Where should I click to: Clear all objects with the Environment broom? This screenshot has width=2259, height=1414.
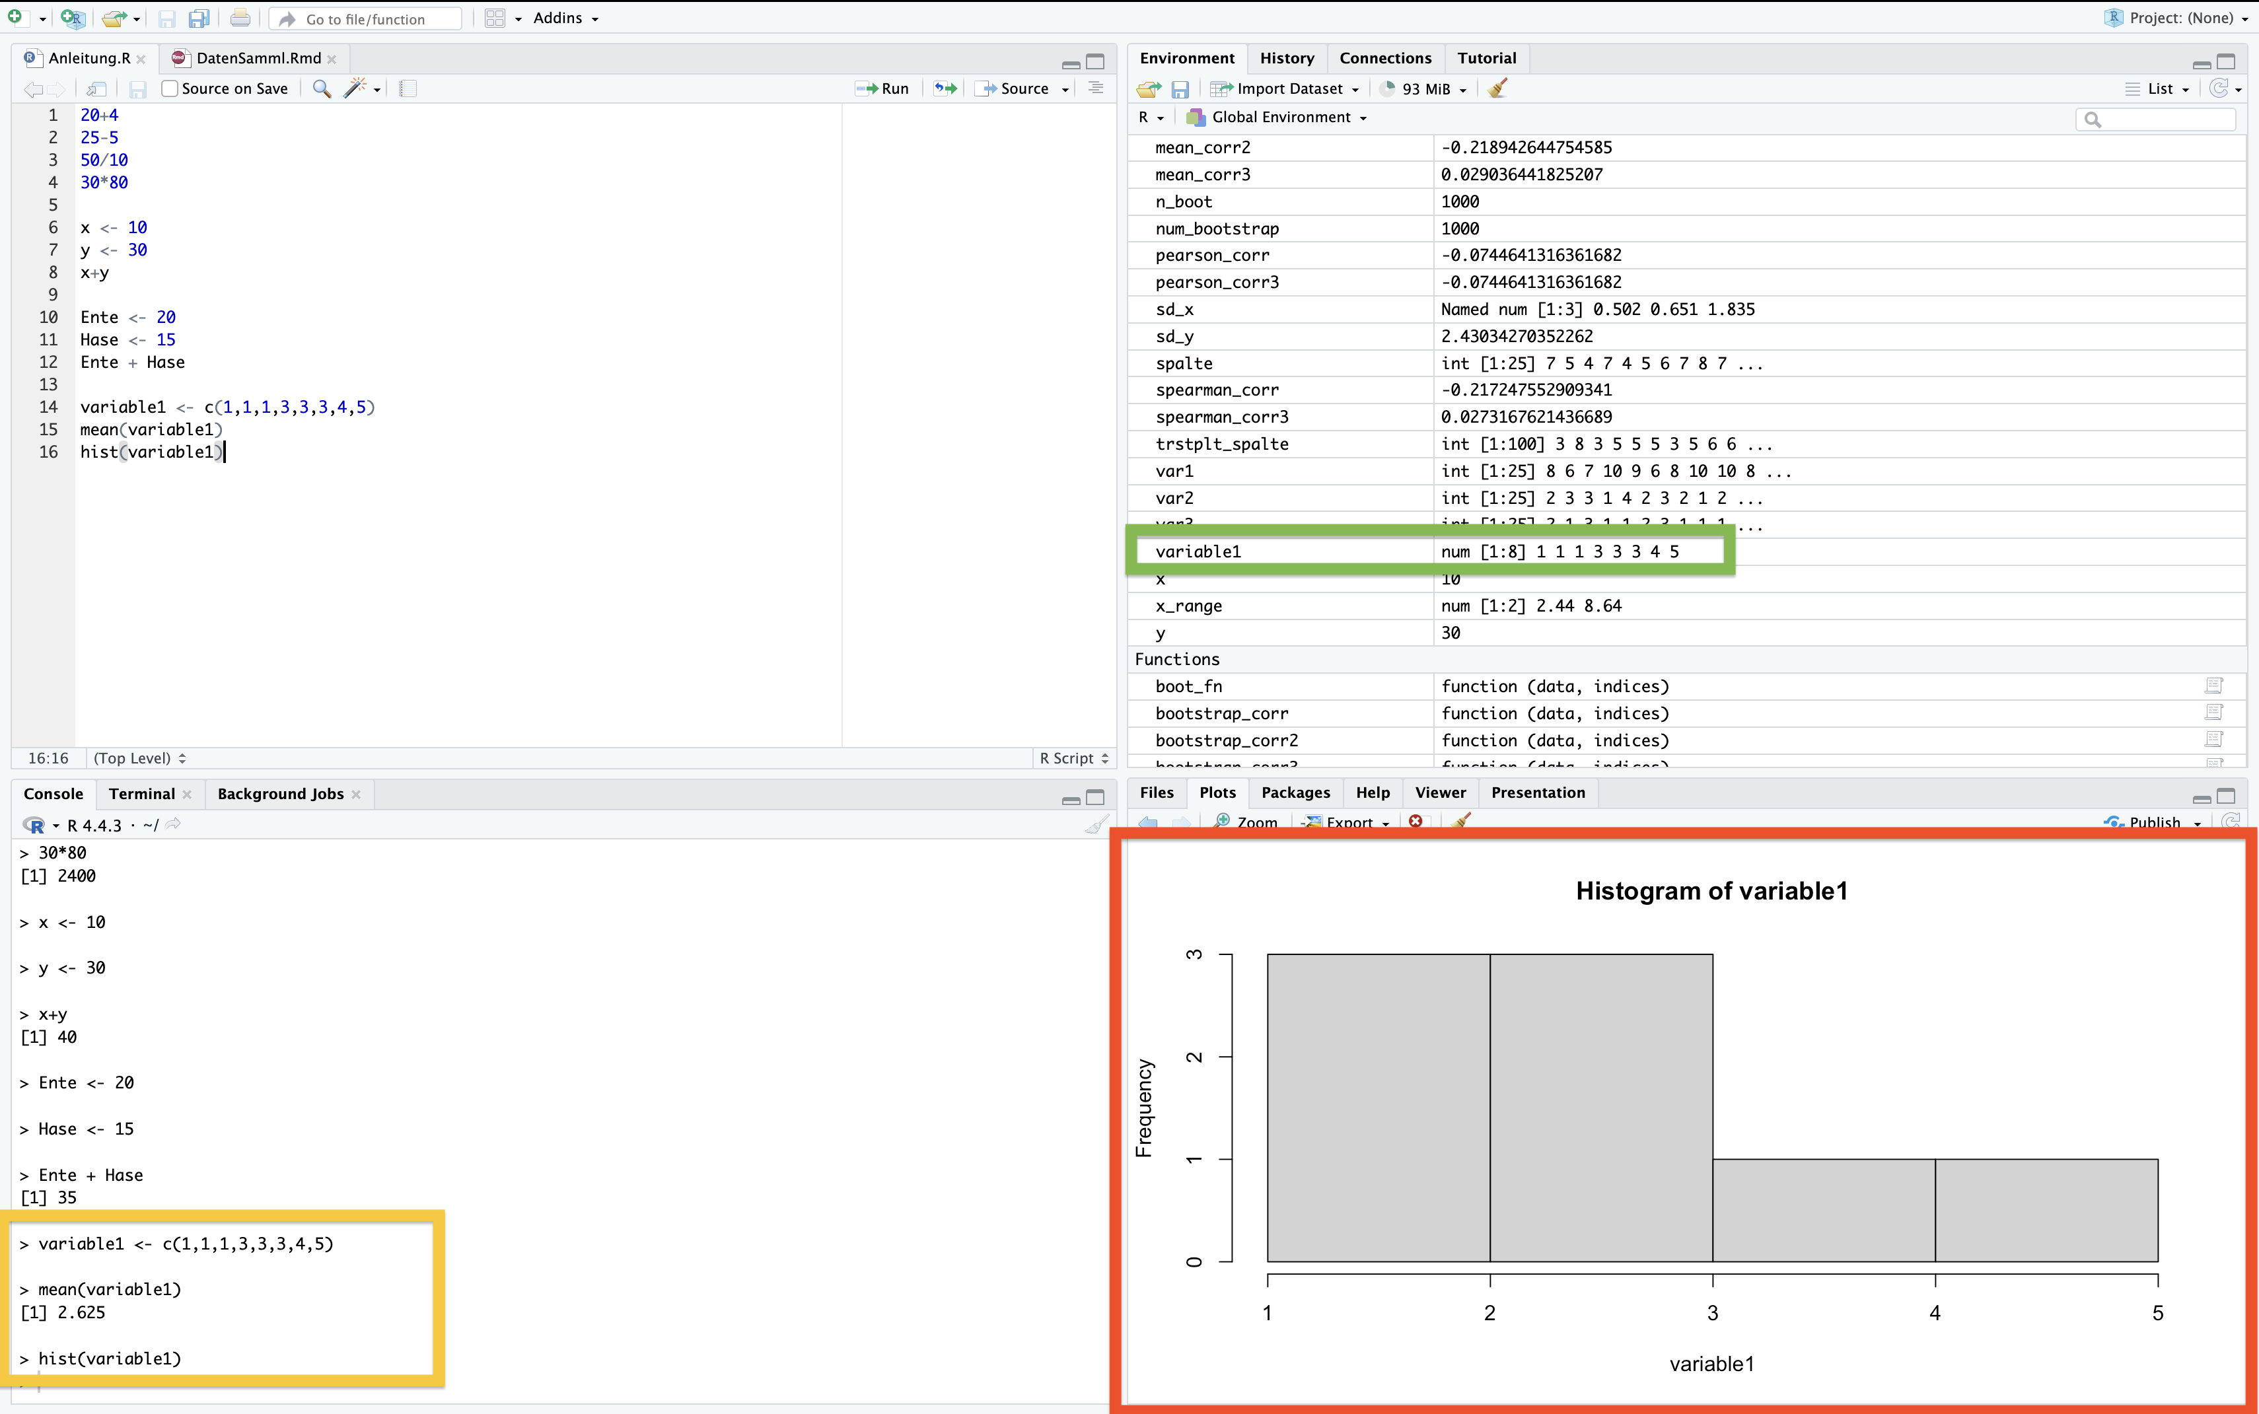[x=1497, y=89]
